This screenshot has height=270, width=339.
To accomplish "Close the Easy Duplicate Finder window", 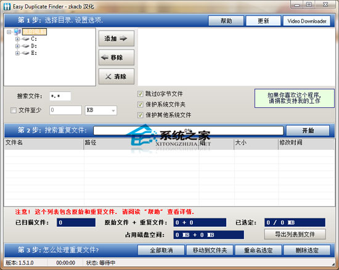I will pos(325,5).
